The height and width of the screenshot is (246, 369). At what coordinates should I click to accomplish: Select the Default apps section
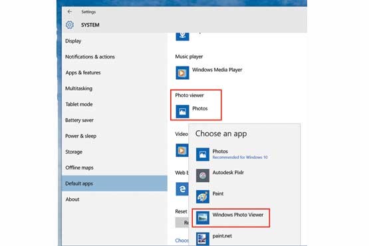click(114, 184)
